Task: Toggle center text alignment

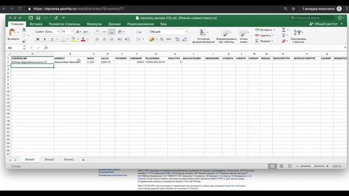Action: [x=104, y=39]
